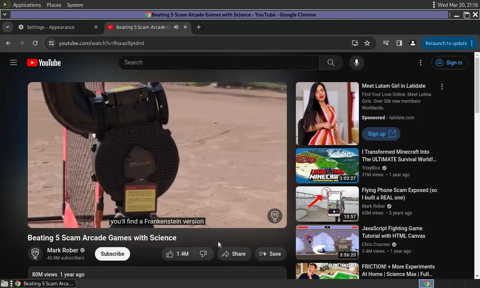This screenshot has width=480, height=288.
Task: Close the Beating 5 Scam Arcade tab
Action: (x=185, y=27)
